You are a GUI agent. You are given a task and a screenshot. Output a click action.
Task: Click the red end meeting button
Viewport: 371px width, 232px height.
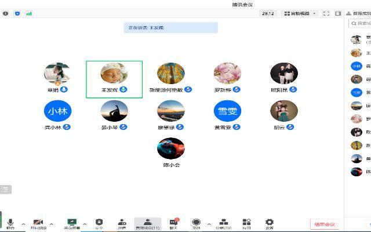pyautogui.click(x=325, y=224)
